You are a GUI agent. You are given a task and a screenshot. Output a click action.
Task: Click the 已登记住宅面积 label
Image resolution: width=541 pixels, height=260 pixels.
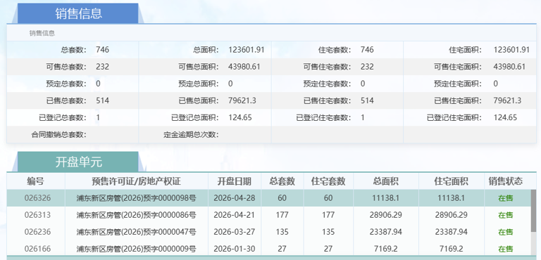(x=454, y=118)
